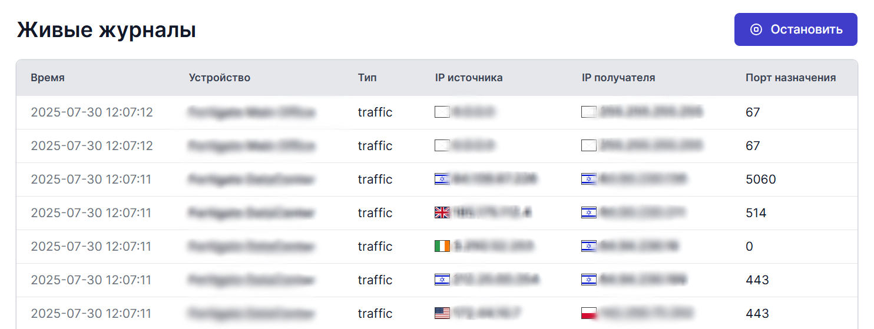Click port 5060 cell value

(760, 179)
